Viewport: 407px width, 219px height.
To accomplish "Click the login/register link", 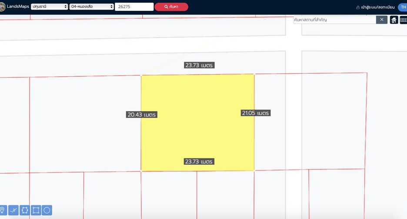I will (375, 7).
